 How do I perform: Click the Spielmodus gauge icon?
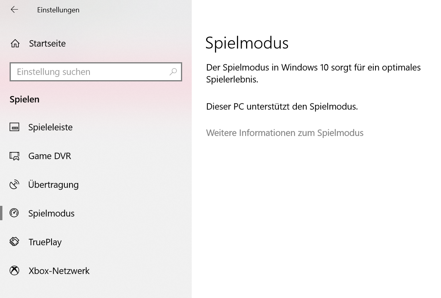[x=14, y=213]
